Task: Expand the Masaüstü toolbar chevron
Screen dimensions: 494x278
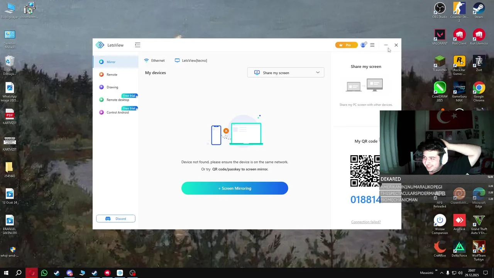Action: coord(436,271)
